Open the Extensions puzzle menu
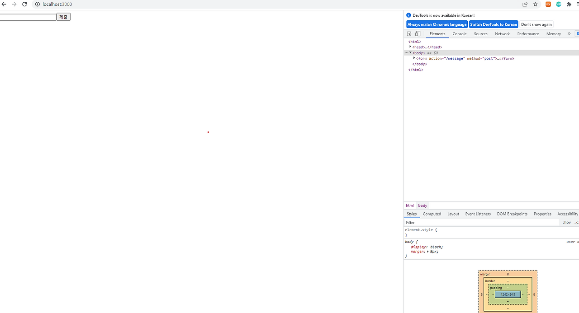Screen dimensions: 579x313 point(569,4)
